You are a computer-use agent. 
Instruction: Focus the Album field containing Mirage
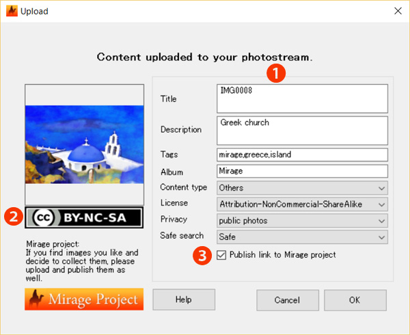click(302, 172)
